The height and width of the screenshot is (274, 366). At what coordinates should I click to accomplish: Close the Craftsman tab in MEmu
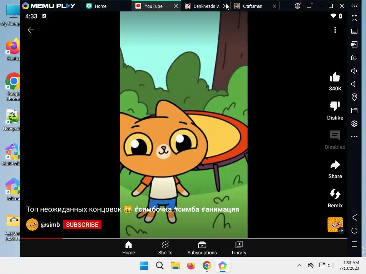[x=274, y=6]
